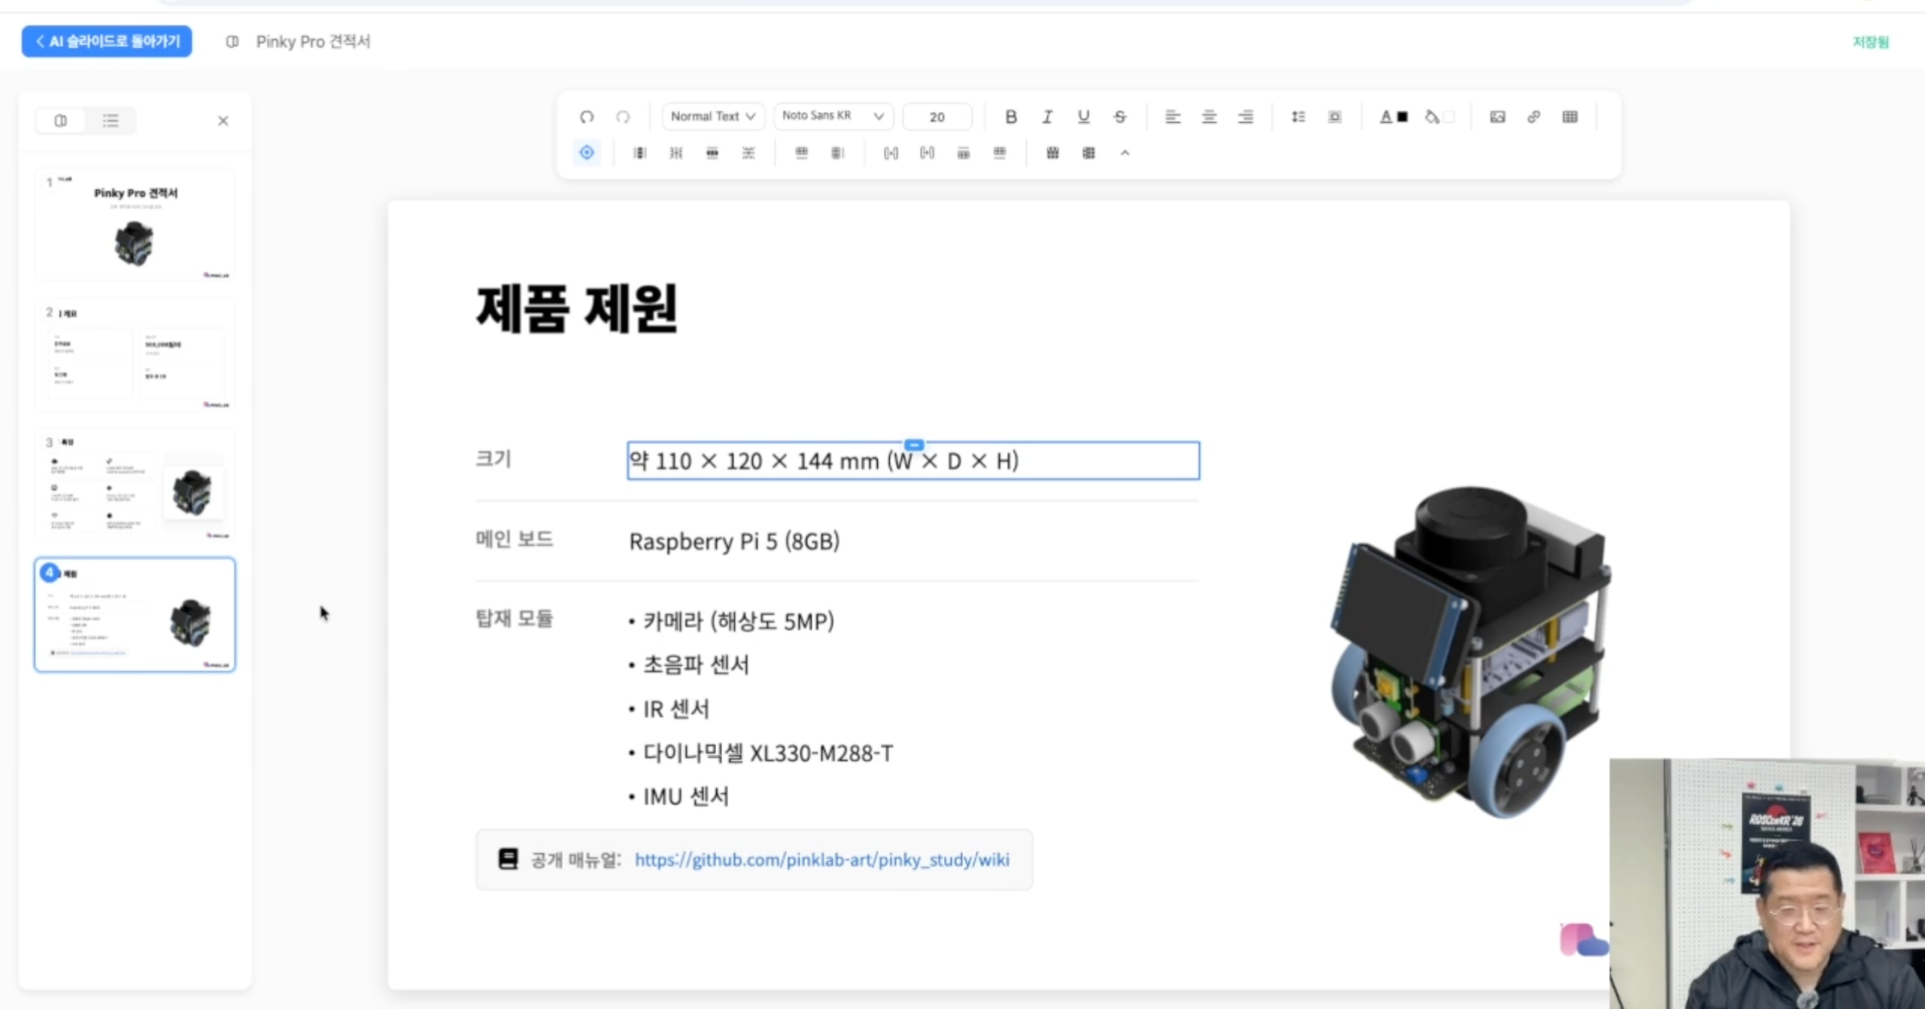Toggle underline formatting
1925x1009 pixels.
pyautogui.click(x=1083, y=117)
